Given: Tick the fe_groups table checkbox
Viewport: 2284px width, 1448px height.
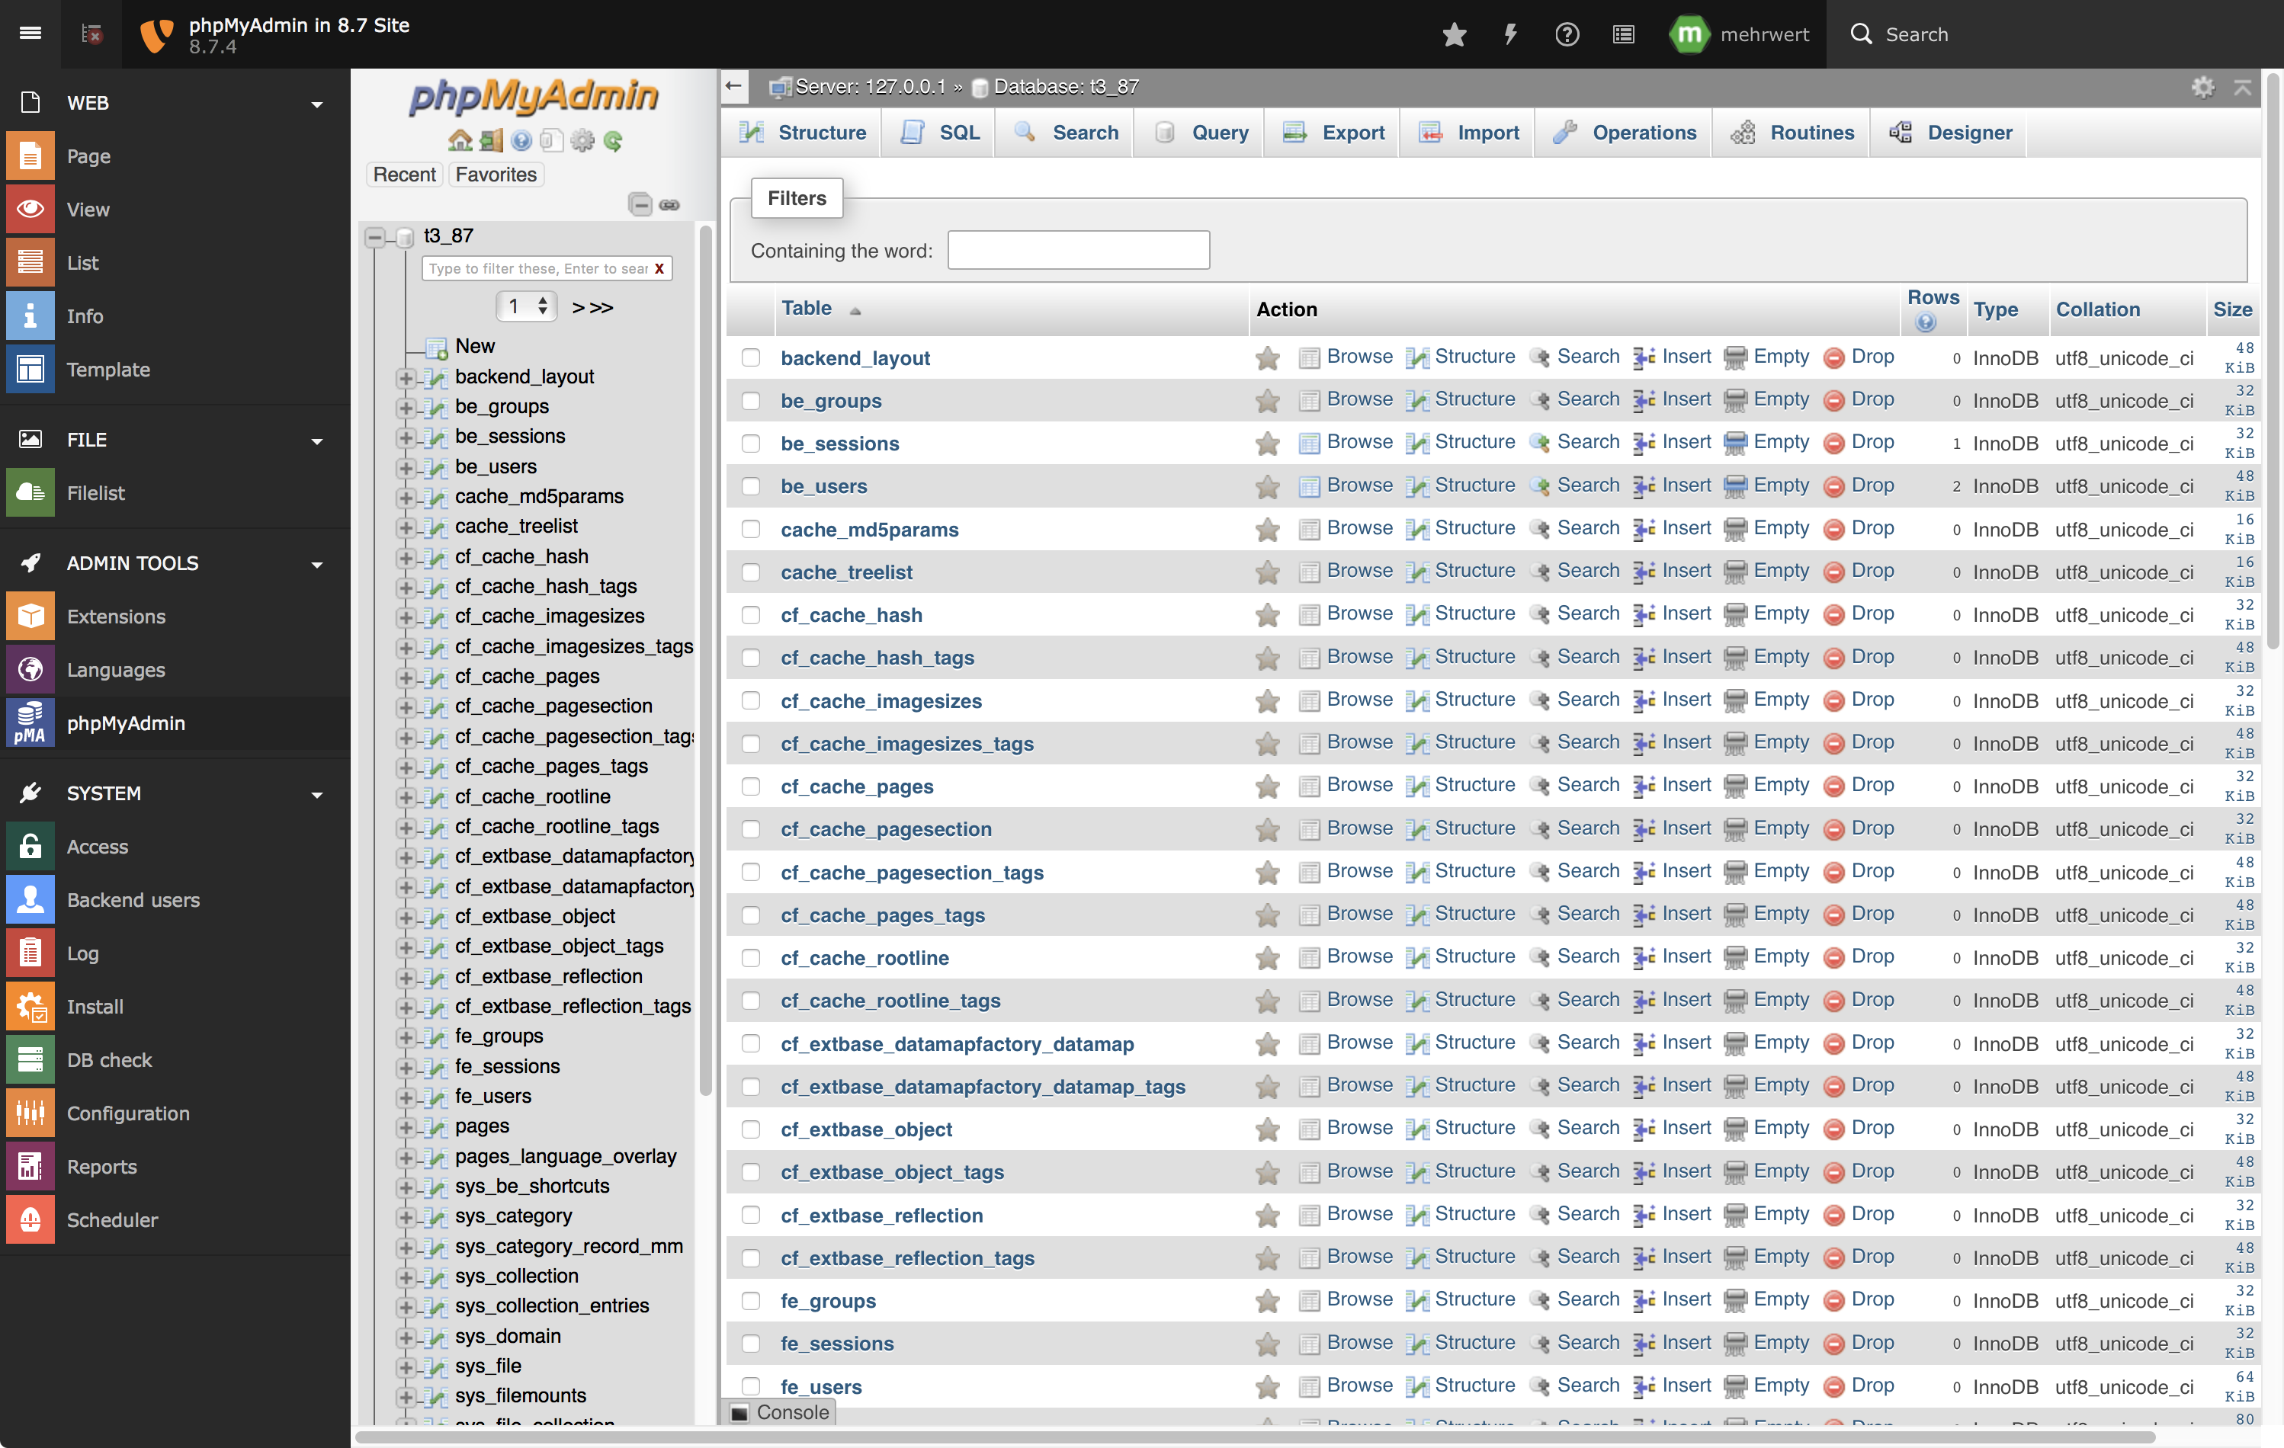Looking at the screenshot, I should click(x=750, y=1300).
